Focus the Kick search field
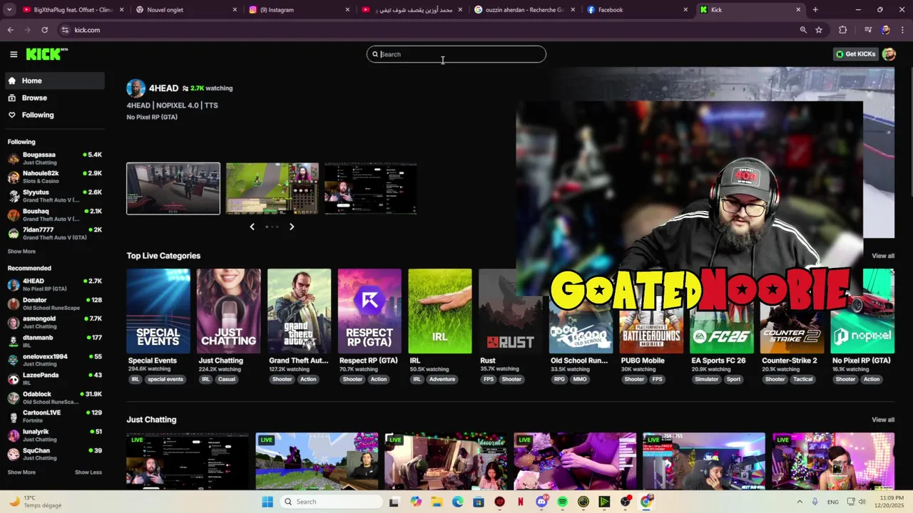Screen dimensions: 913x513 click(456, 54)
